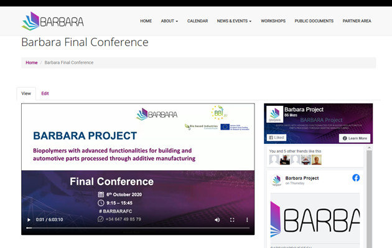This screenshot has height=248, width=392.
Task: Click the post author's round avatar
Action: click(277, 180)
